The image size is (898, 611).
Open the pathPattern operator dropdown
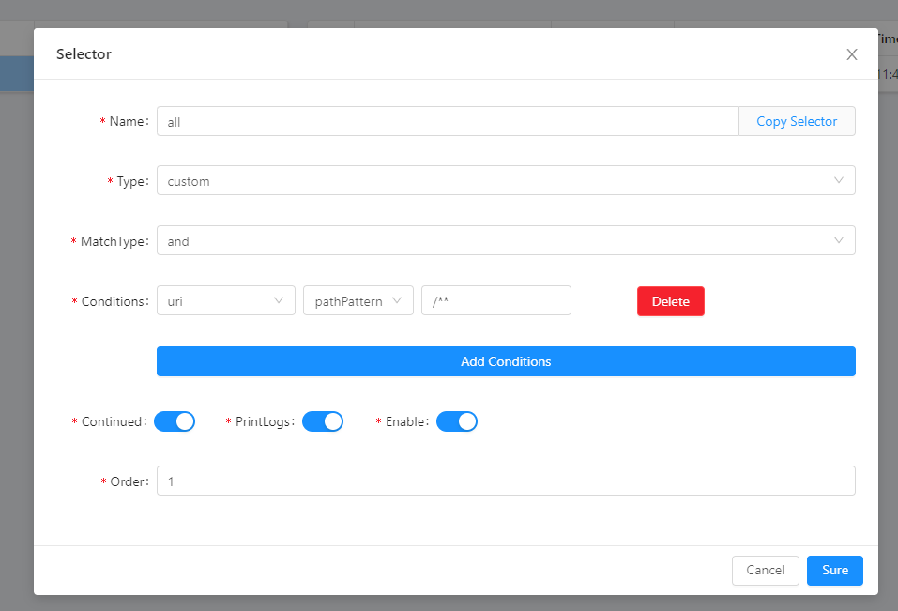tap(358, 301)
